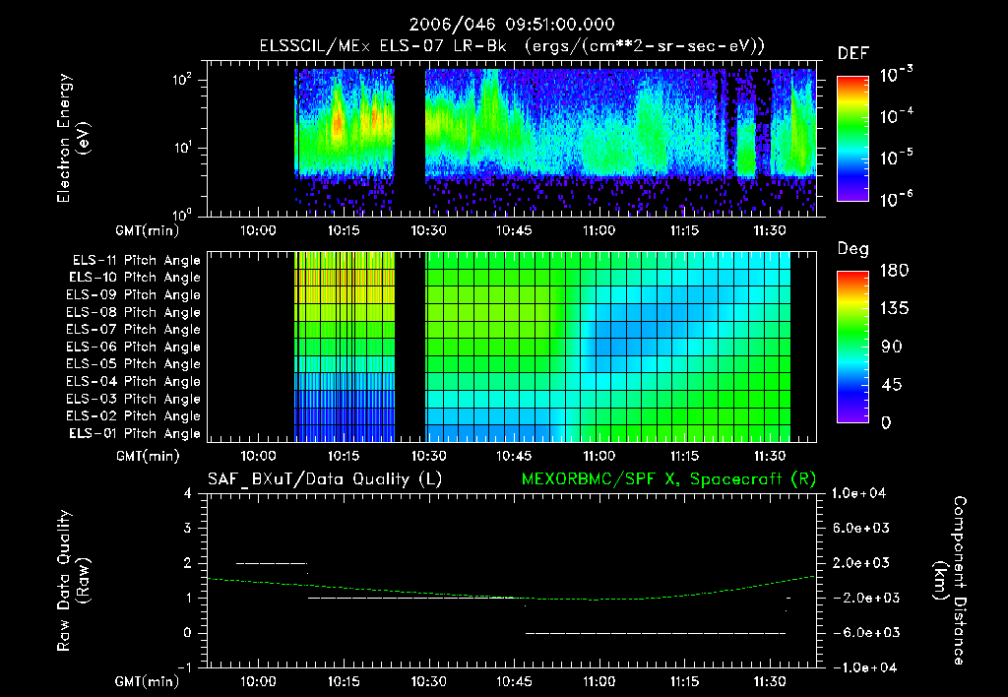Image resolution: width=1008 pixels, height=697 pixels.
Task: Select the ELS-03 Pitch Angle row label
Action: point(134,399)
